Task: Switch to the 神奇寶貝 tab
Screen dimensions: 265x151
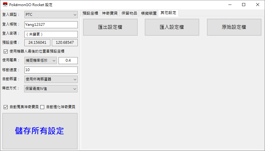Action: [110, 13]
